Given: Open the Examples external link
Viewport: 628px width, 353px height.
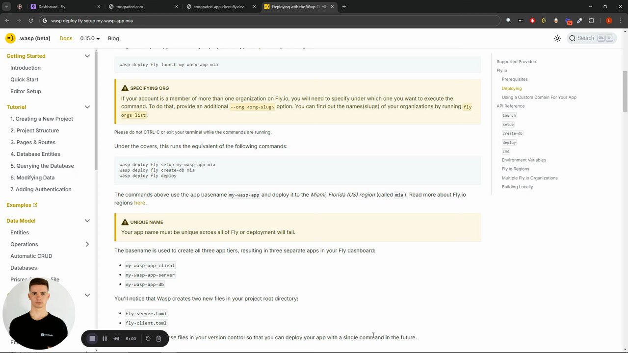Looking at the screenshot, I should [x=22, y=205].
